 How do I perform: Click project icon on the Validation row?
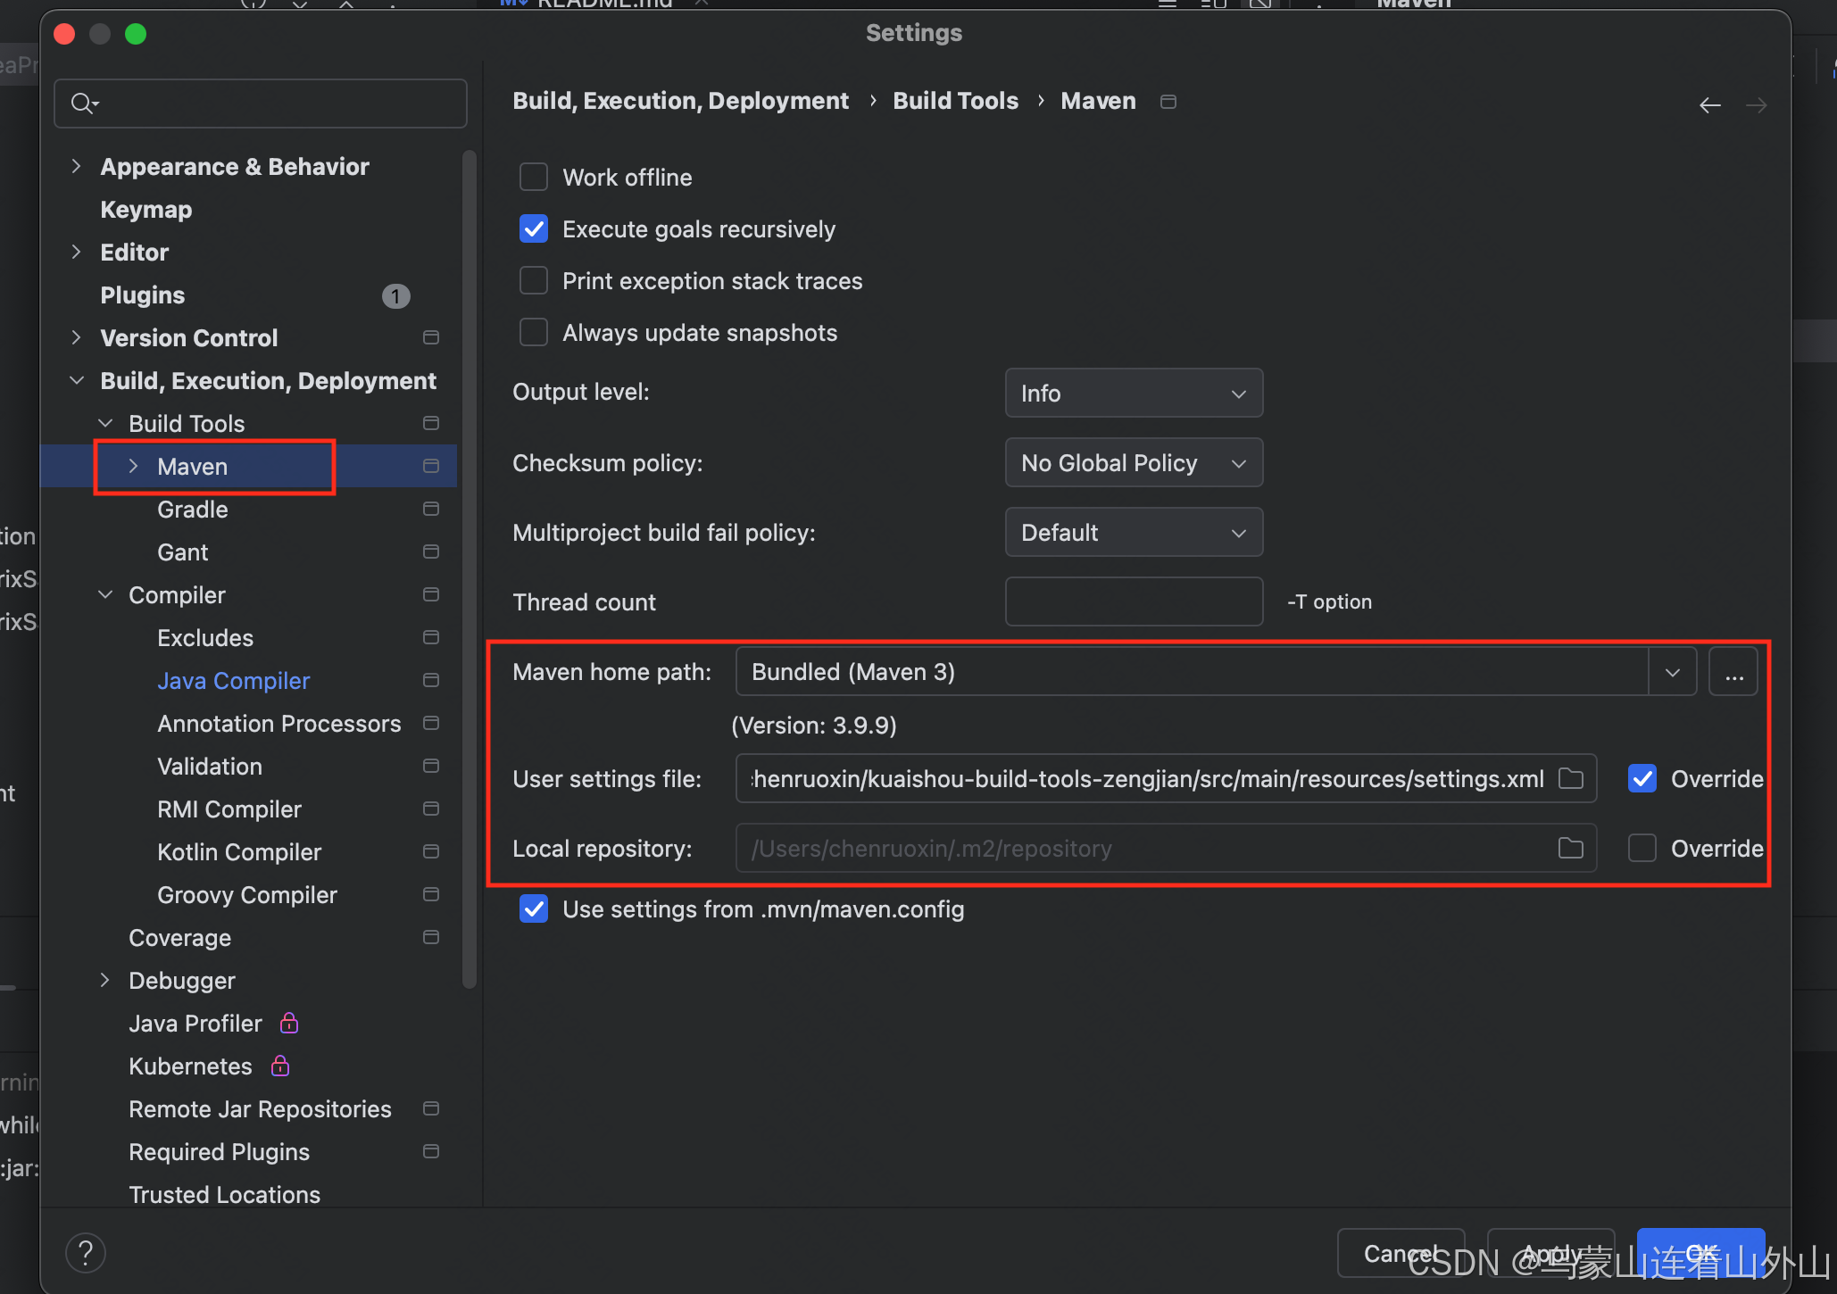click(x=430, y=766)
